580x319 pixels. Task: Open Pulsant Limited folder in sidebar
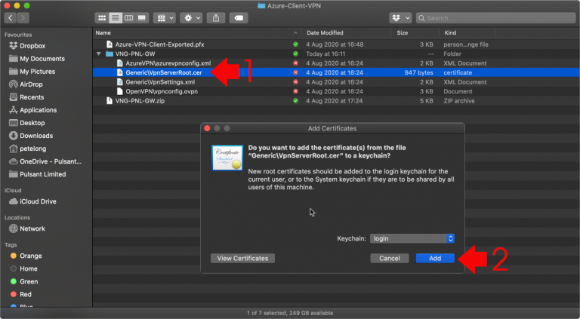(x=37, y=174)
